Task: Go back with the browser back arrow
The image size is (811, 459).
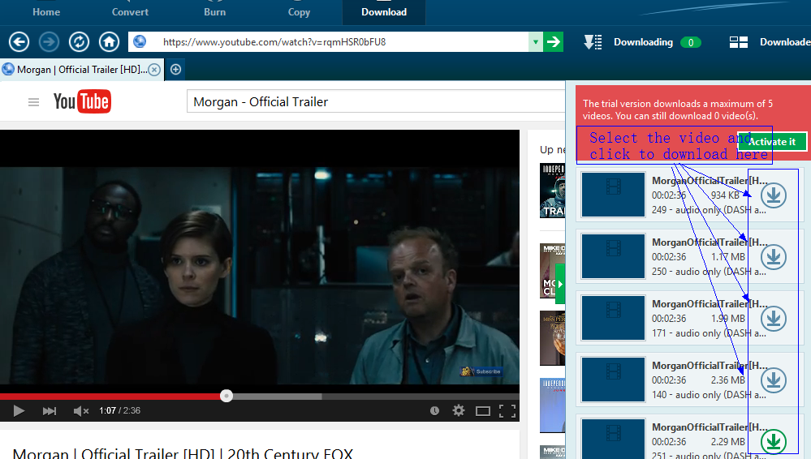Action: 19,42
